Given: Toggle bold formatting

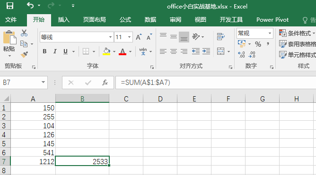Looking at the screenshot, I should [x=44, y=51].
